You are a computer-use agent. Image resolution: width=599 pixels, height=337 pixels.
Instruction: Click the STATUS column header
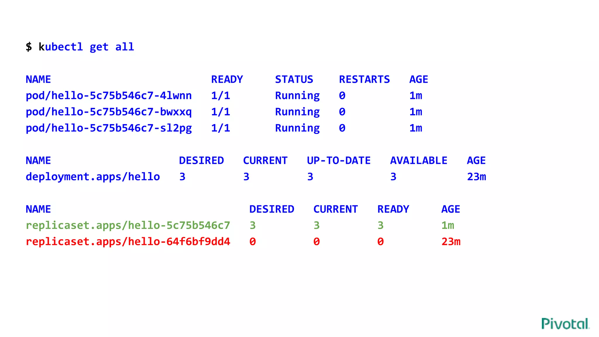pyautogui.click(x=294, y=79)
